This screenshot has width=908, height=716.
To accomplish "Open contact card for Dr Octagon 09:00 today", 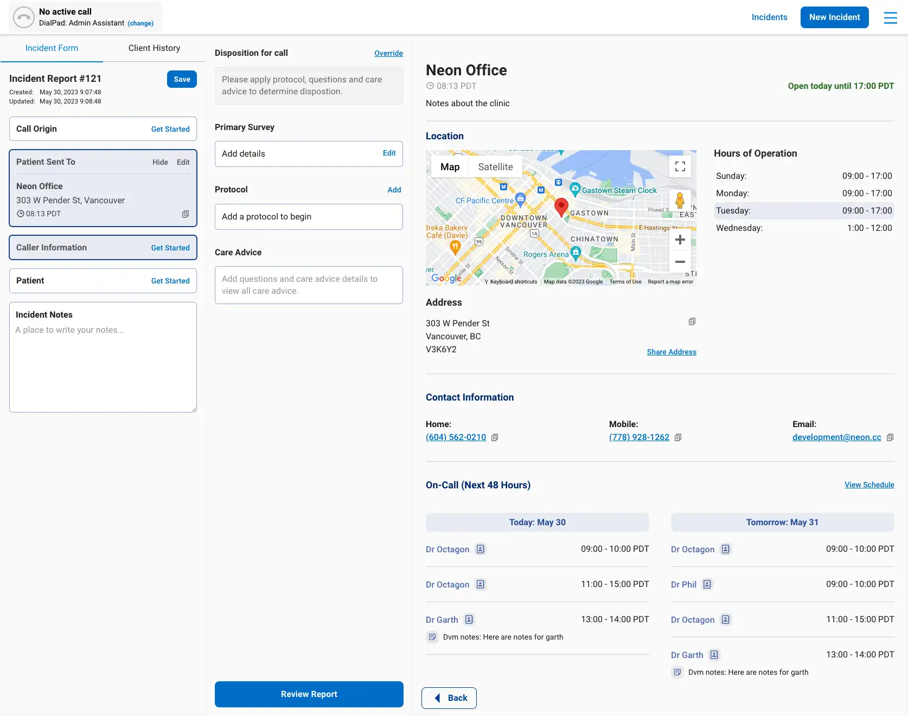I will pos(481,549).
